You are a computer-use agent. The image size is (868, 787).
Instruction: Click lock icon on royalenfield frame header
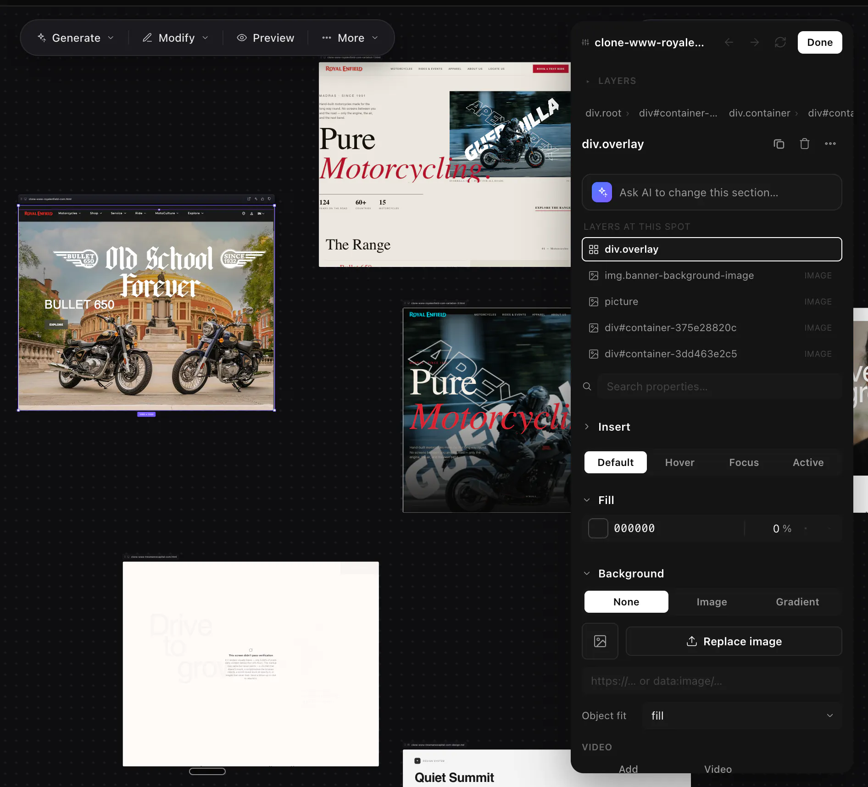coord(262,199)
